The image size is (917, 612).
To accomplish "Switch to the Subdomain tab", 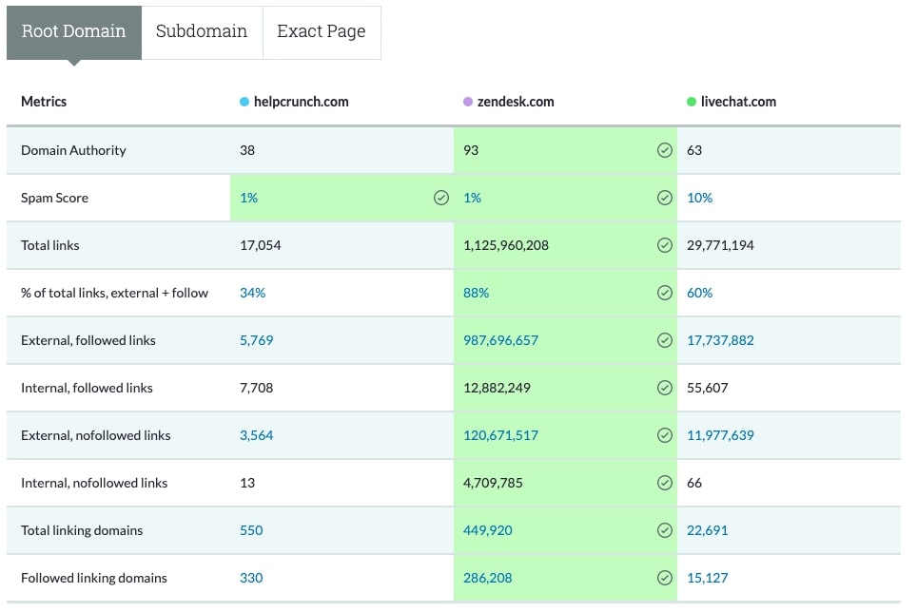I will click(202, 32).
